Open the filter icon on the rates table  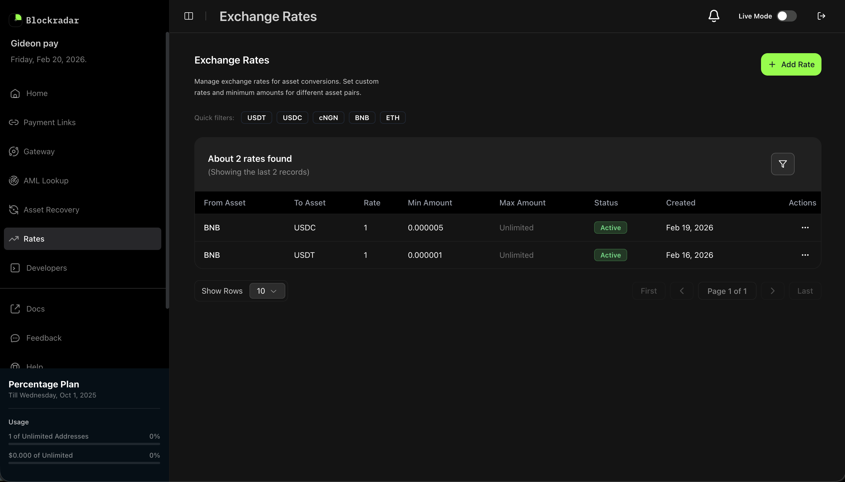pos(783,163)
